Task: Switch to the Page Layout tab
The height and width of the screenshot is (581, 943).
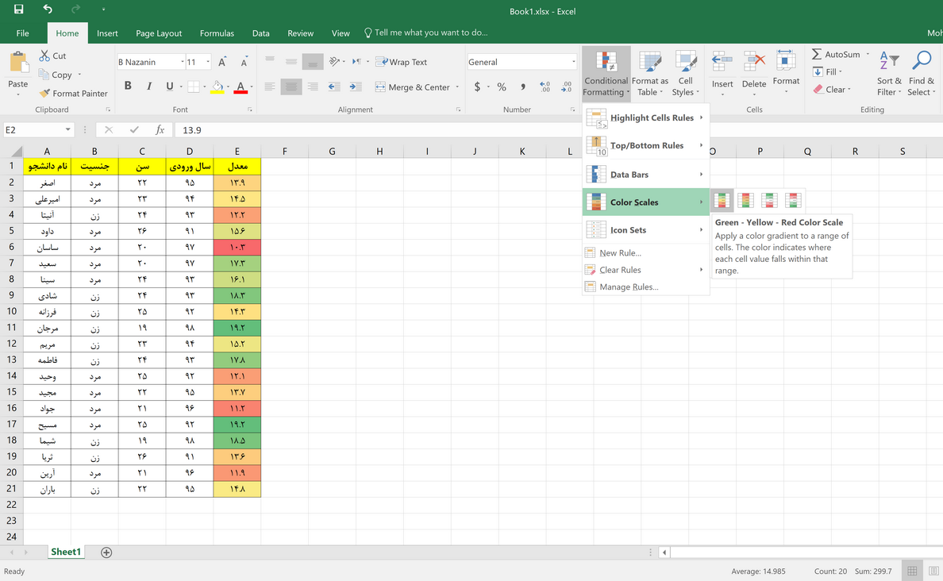Action: (x=159, y=33)
